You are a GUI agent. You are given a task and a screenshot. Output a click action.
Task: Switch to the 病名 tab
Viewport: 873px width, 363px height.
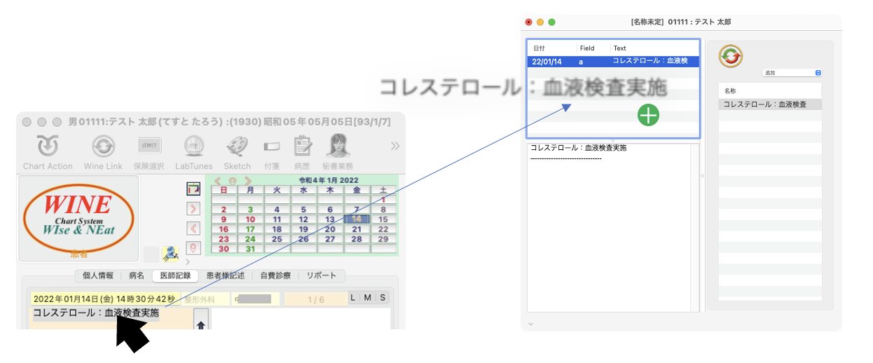(x=137, y=276)
